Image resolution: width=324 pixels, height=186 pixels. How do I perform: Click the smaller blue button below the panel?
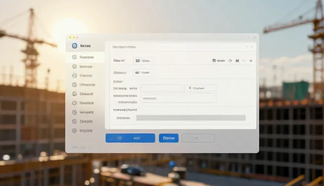[169, 138]
